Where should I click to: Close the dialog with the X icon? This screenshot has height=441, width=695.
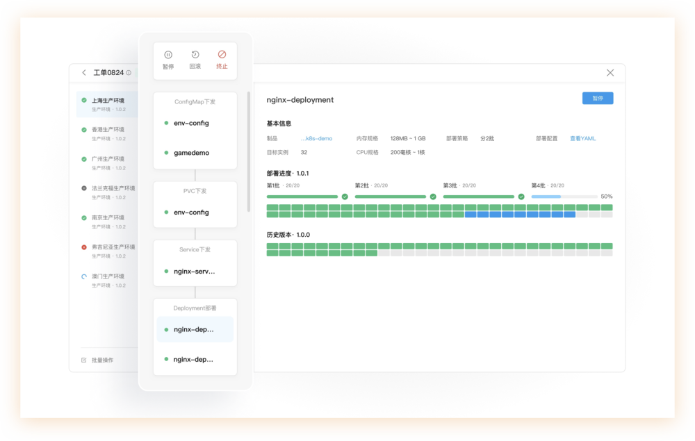(610, 73)
